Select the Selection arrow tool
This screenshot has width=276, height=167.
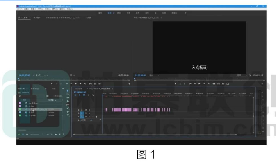coord(68,90)
